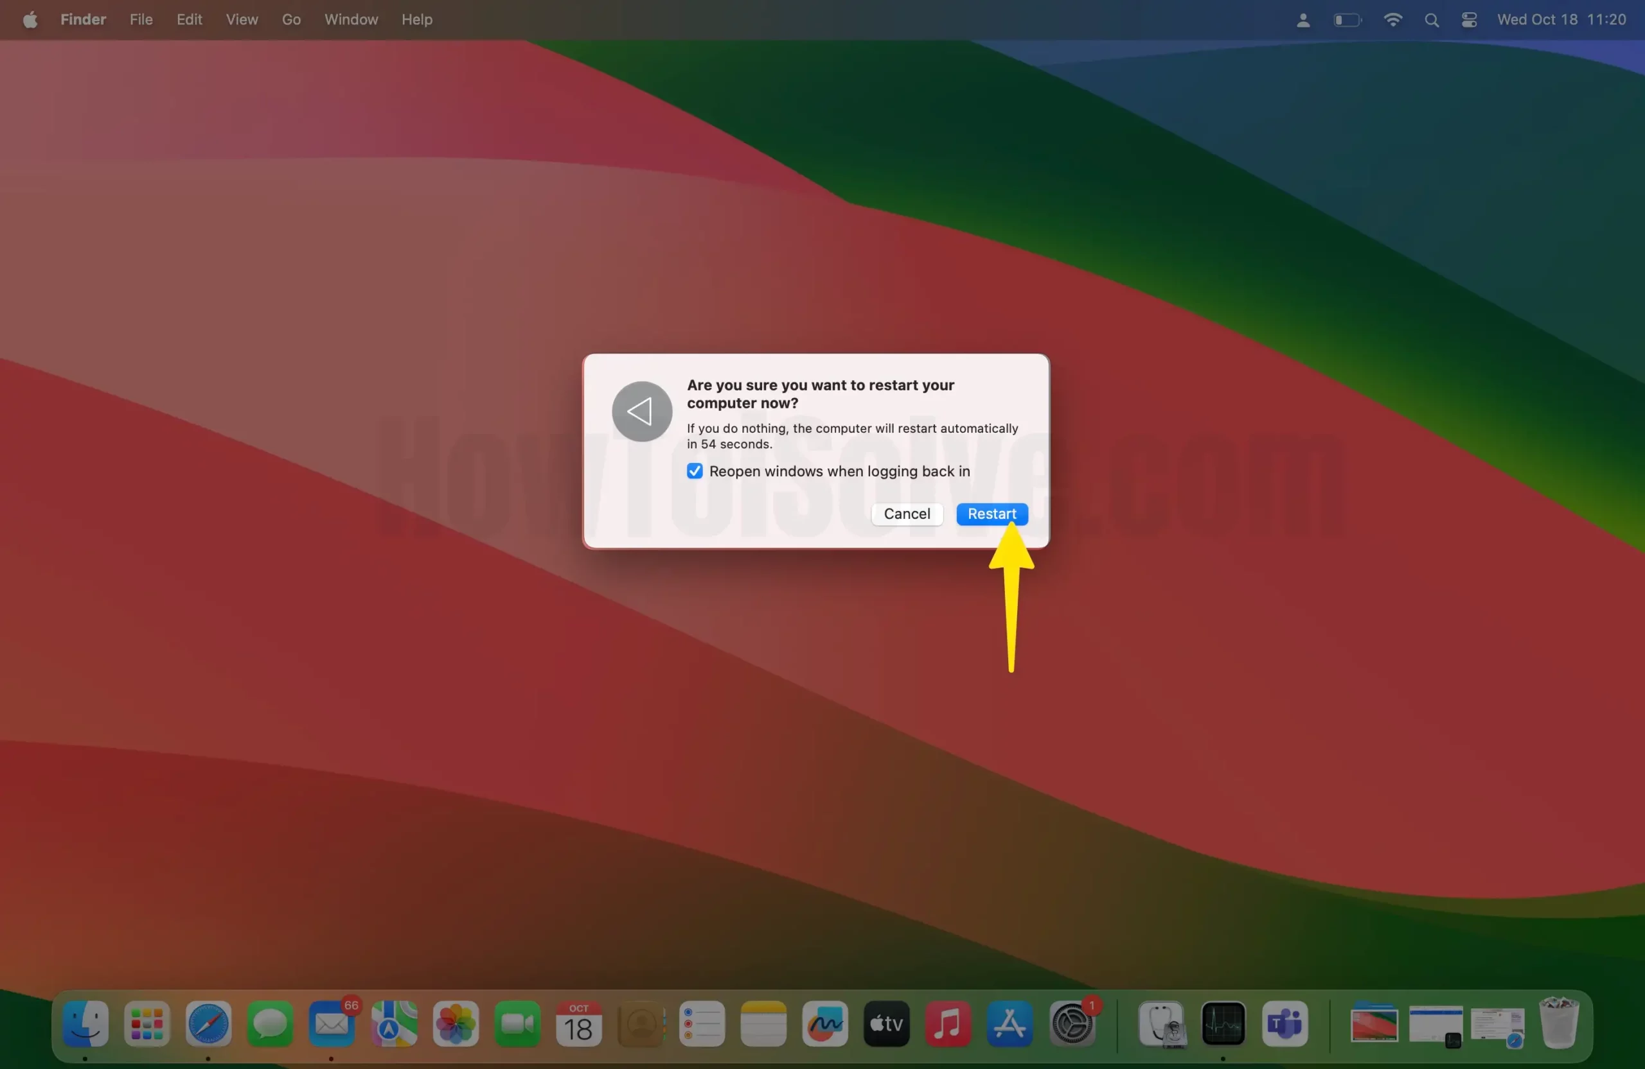This screenshot has width=1645, height=1069.
Task: Launch Music from the Dock
Action: tap(948, 1023)
